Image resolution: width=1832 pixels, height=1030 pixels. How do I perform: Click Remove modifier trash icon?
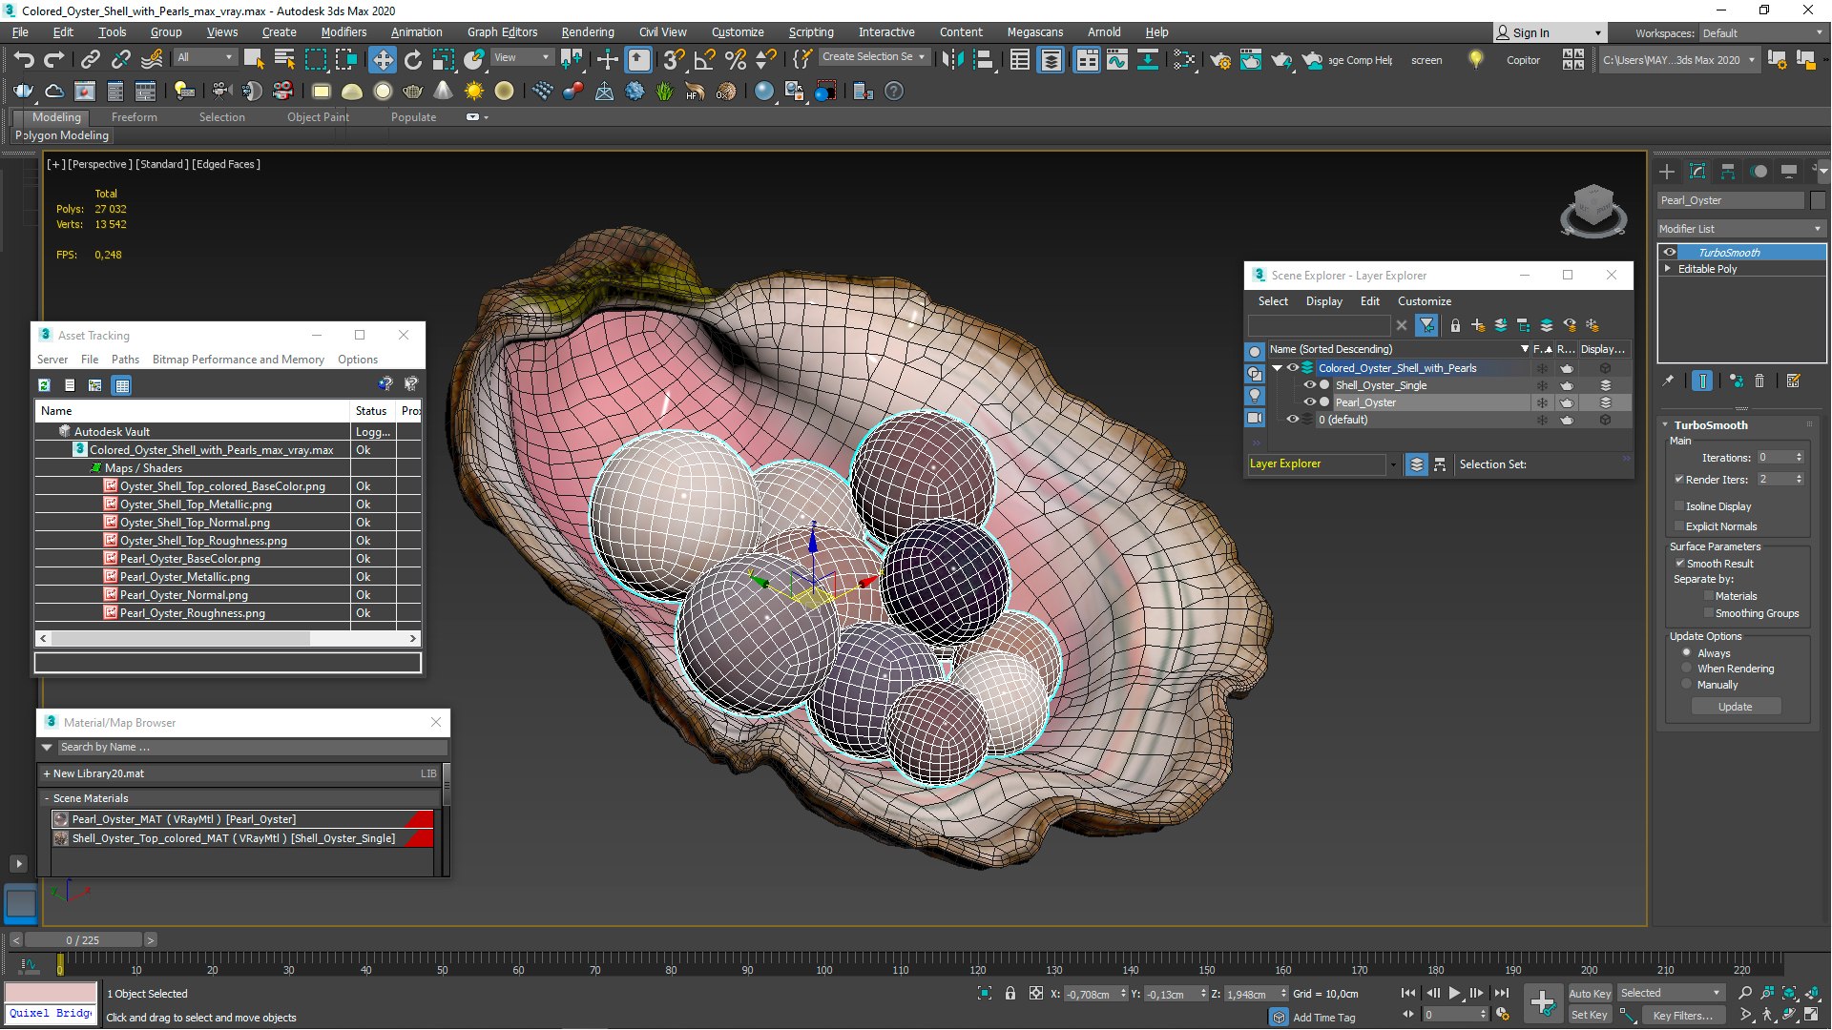(x=1759, y=381)
